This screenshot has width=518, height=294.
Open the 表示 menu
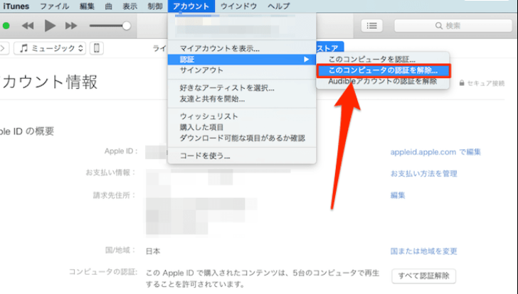point(129,6)
